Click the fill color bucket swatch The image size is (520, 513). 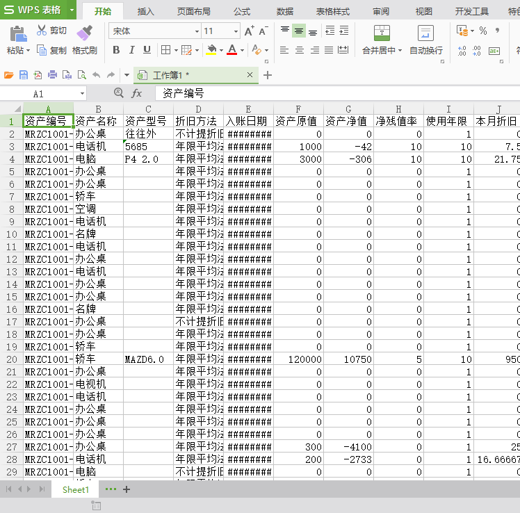tap(211, 50)
